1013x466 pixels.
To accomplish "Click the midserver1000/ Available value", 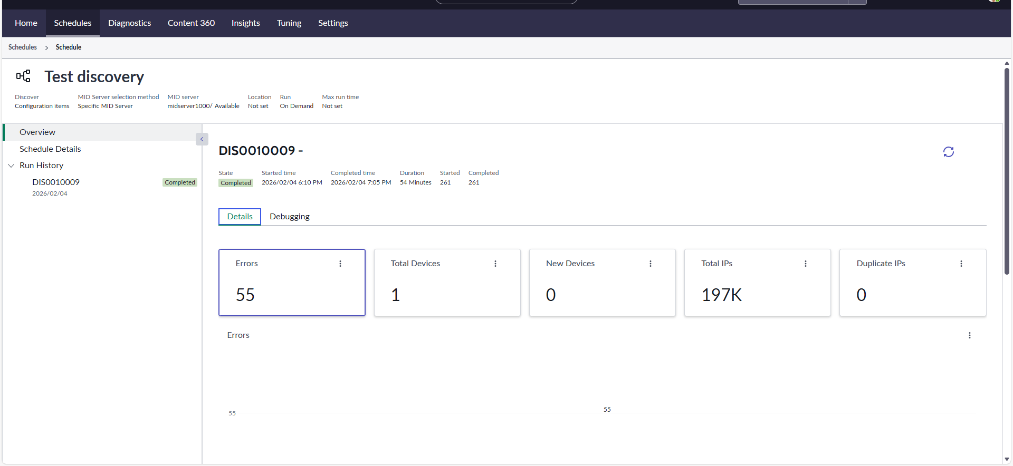I will click(203, 106).
